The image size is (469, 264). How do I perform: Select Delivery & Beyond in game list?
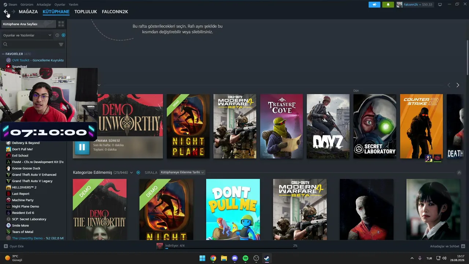click(x=26, y=143)
